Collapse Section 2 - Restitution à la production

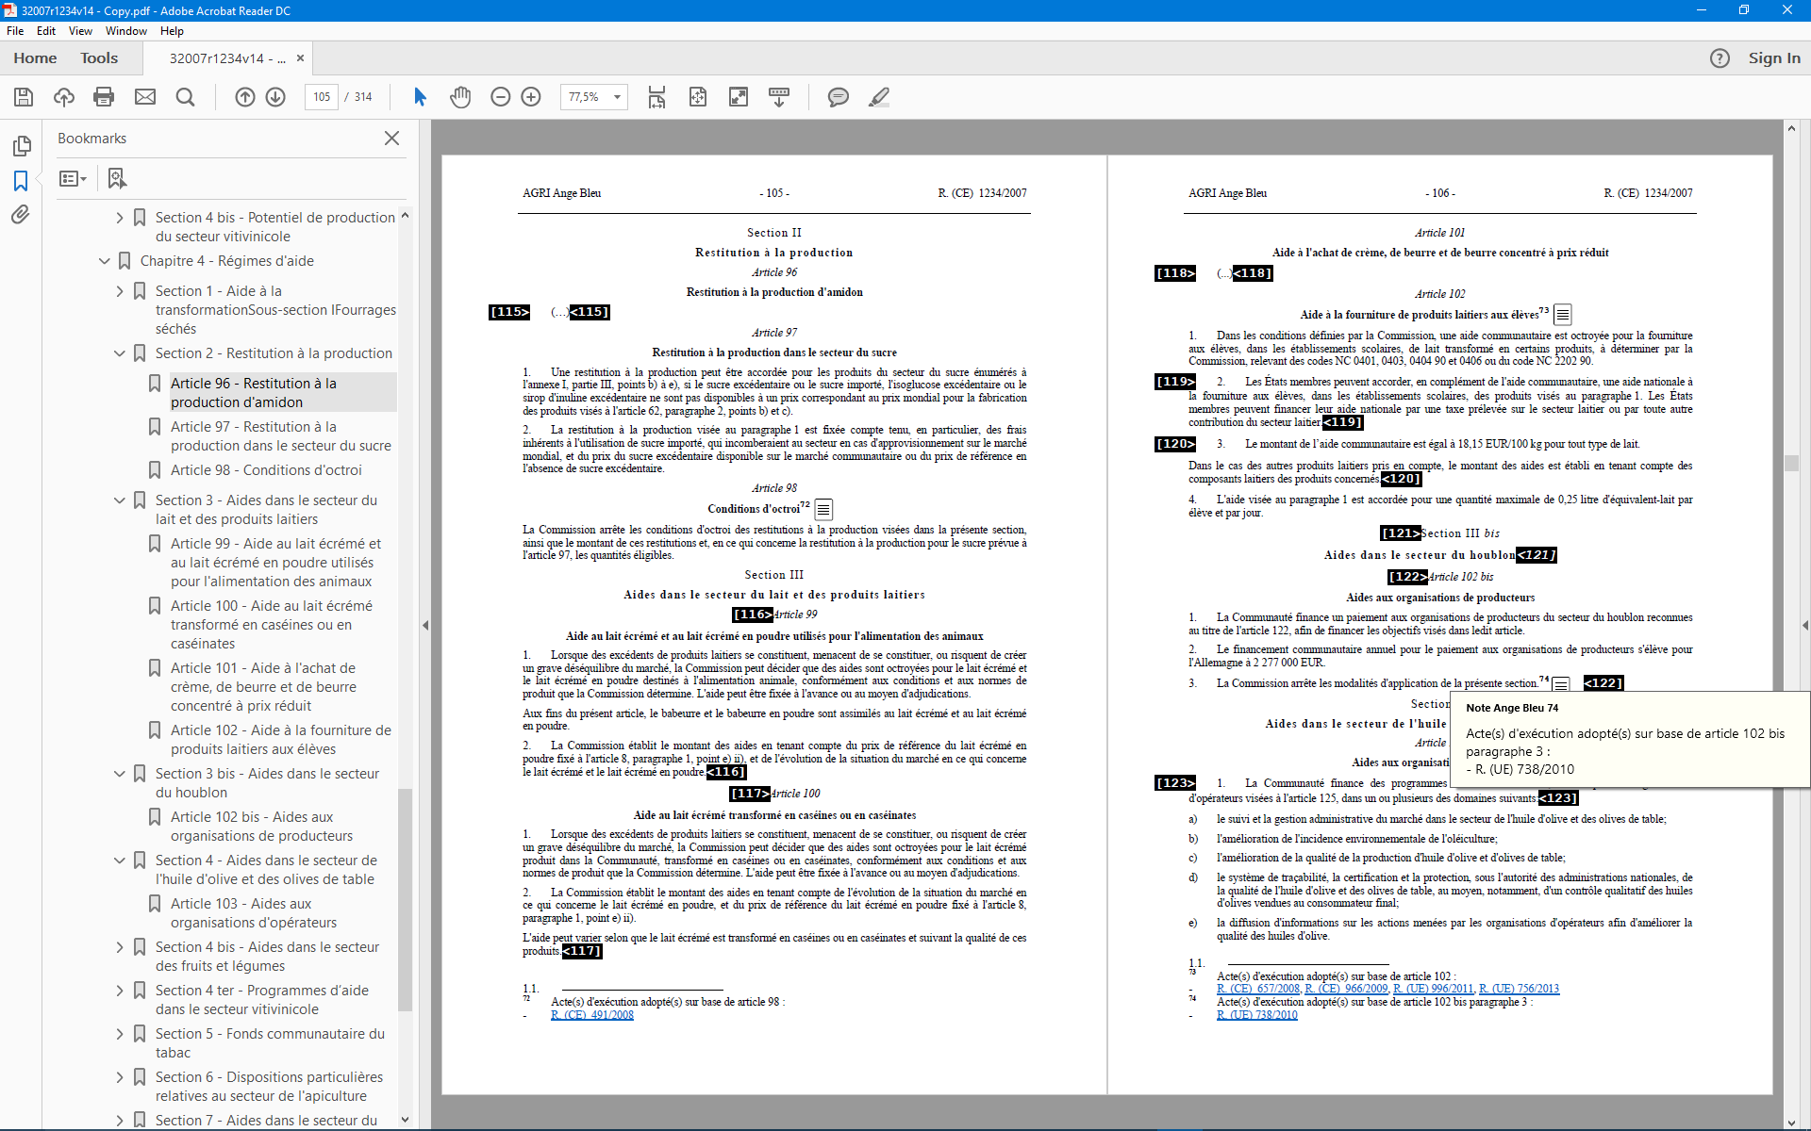[x=120, y=353]
